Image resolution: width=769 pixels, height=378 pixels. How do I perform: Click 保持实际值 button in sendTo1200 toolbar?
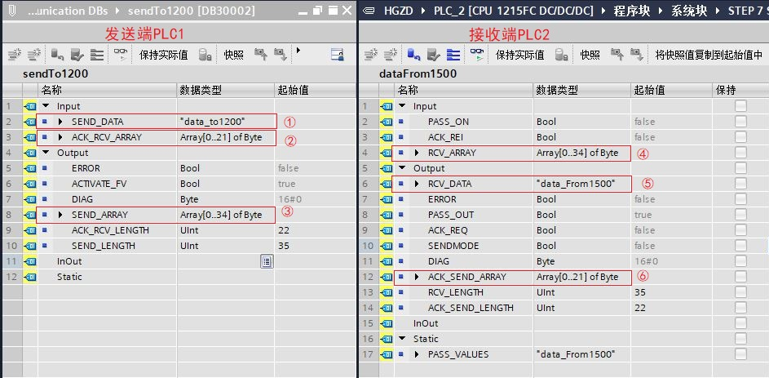click(x=163, y=55)
